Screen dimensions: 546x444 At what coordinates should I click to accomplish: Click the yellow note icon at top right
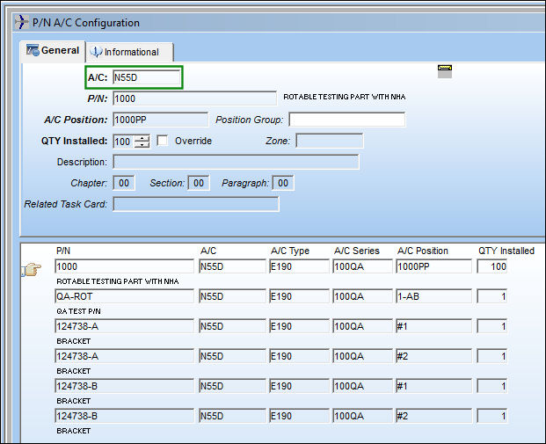point(445,71)
